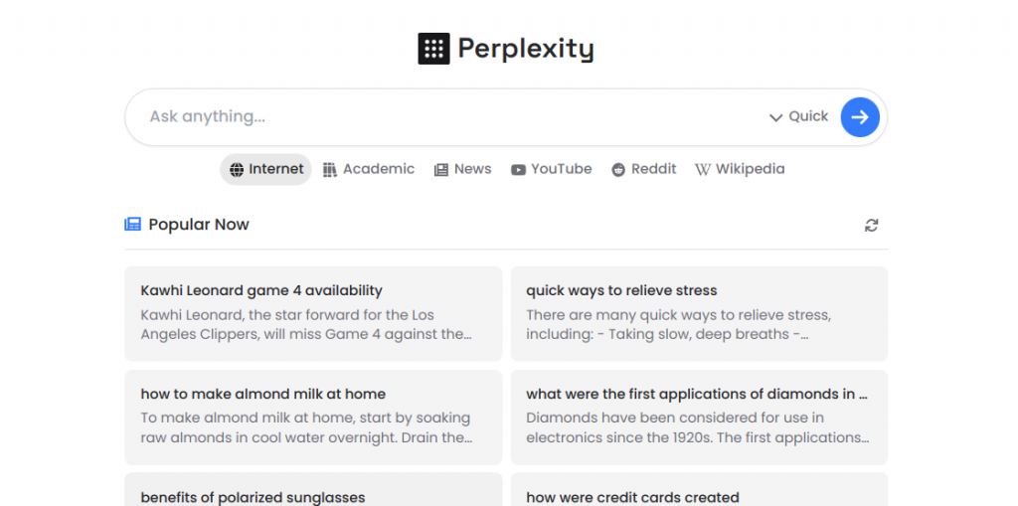
Task: Click the Perplexity grid logo icon
Action: coord(433,49)
